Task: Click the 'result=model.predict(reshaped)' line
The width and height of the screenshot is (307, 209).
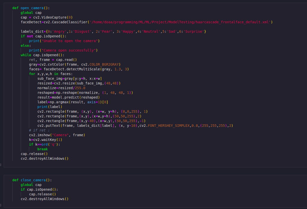Action: click(x=69, y=97)
